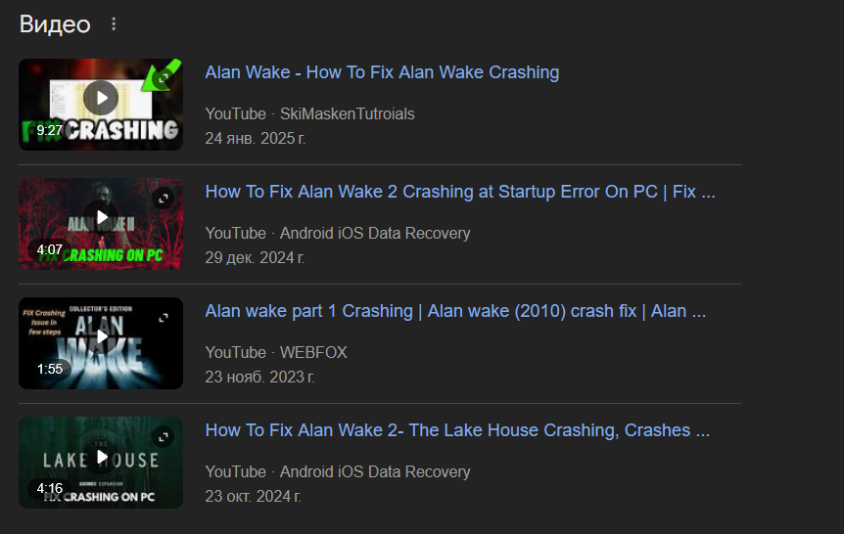The image size is (844, 534).
Task: Click the 'YouTube · SkiMaskenTutroials' source text
Action: coord(310,114)
